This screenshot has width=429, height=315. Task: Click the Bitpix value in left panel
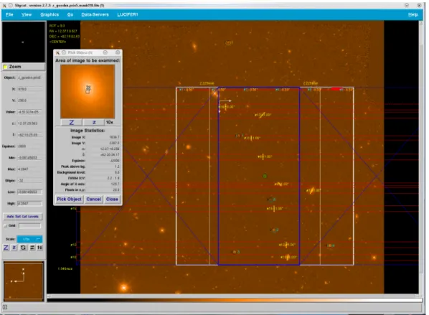click(x=30, y=181)
